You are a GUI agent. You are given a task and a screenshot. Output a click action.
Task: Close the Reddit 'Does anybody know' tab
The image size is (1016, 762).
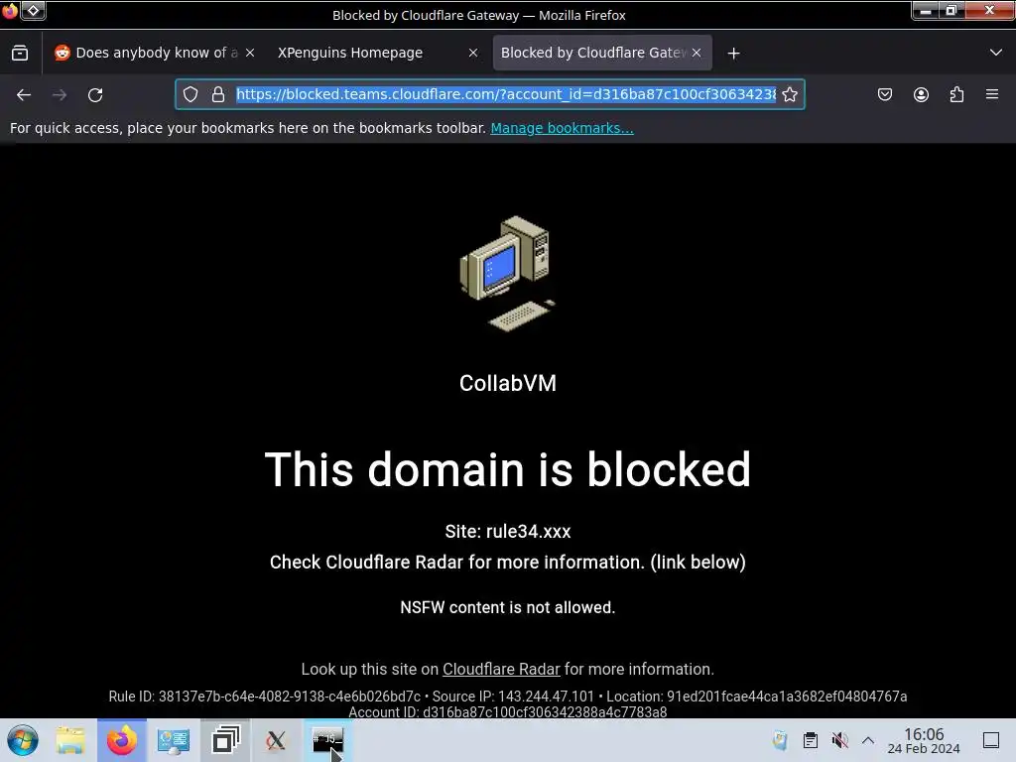[250, 53]
